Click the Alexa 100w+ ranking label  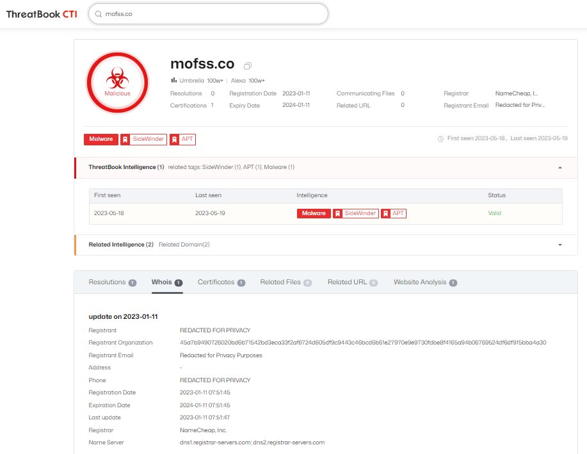248,81
